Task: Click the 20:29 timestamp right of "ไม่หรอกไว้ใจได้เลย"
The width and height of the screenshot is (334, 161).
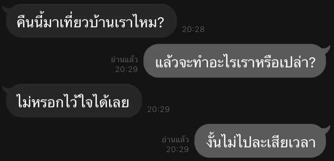Action: tap(158, 110)
